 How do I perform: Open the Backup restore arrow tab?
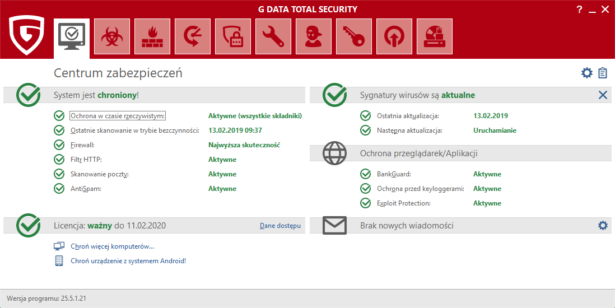click(193, 36)
